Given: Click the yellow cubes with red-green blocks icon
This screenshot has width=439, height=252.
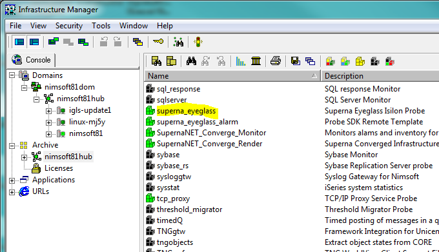Looking at the screenshot, I should click(331, 61).
